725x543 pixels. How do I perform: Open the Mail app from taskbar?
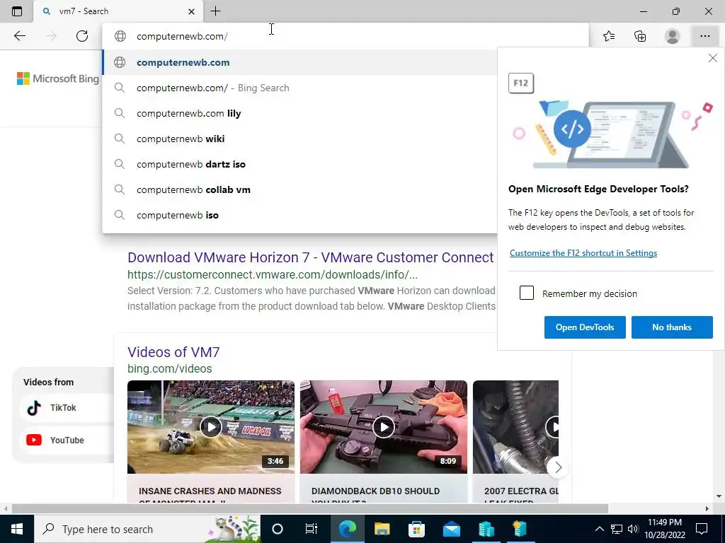(451, 529)
